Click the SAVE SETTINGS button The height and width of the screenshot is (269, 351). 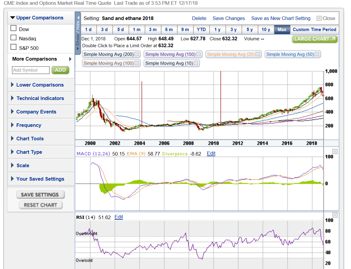pyautogui.click(x=41, y=195)
